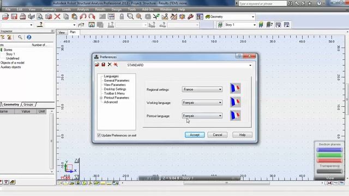Select Story 1 in Inspector tree

(10, 54)
